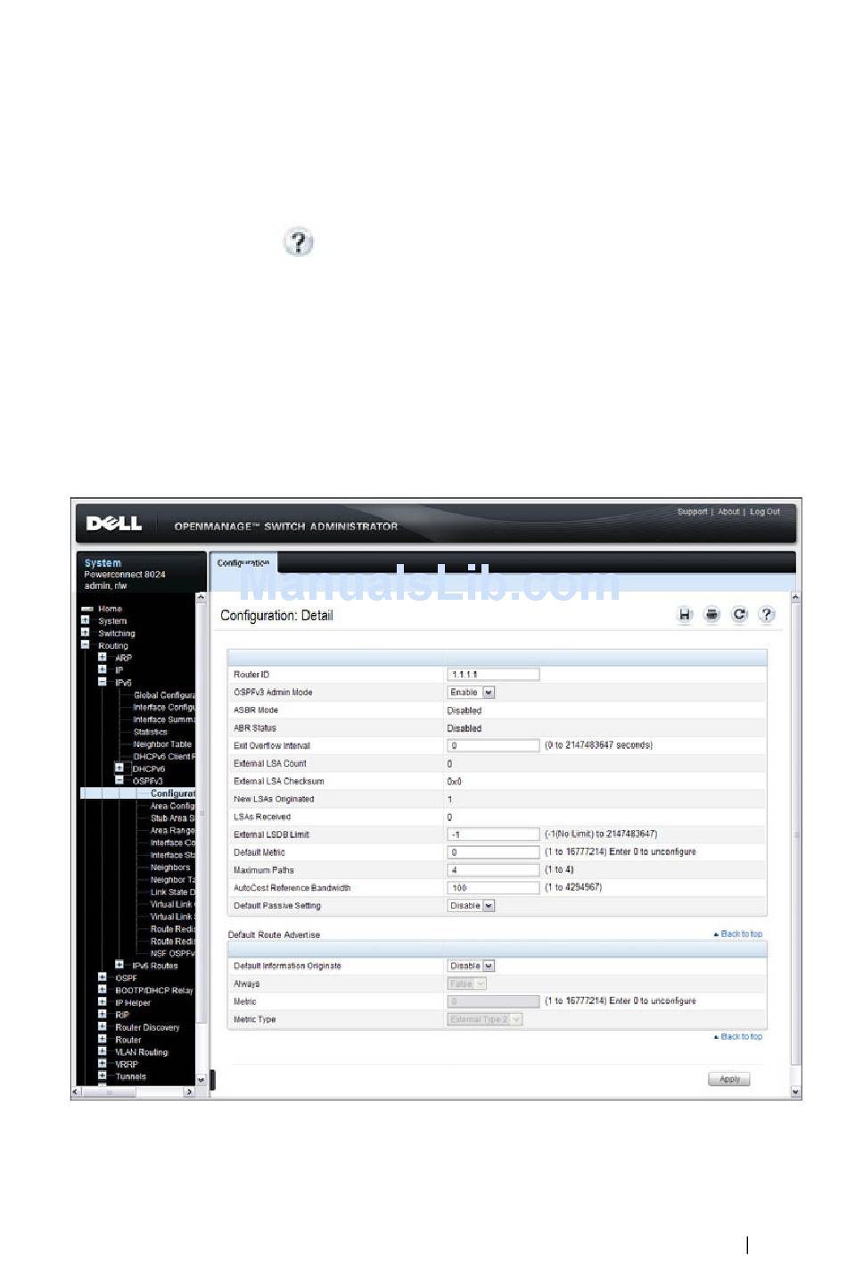This screenshot has height=1262, width=847.
Task: Click the External LSDB Limit field
Action: (x=493, y=834)
